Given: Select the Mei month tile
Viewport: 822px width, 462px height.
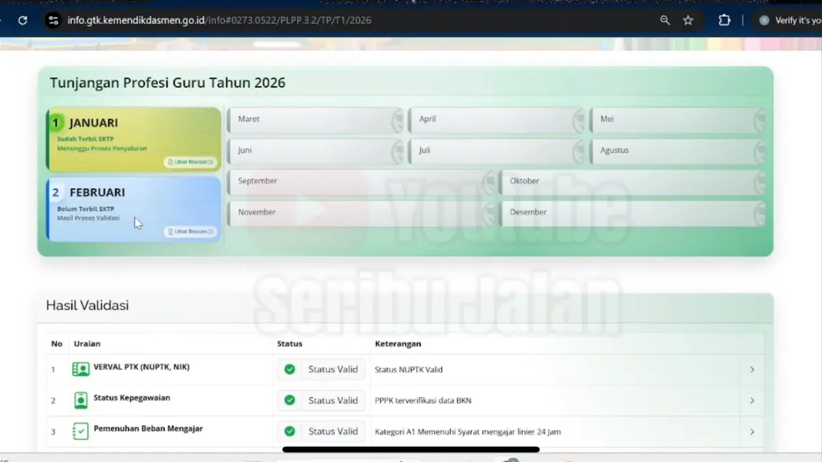Looking at the screenshot, I should pos(677,120).
